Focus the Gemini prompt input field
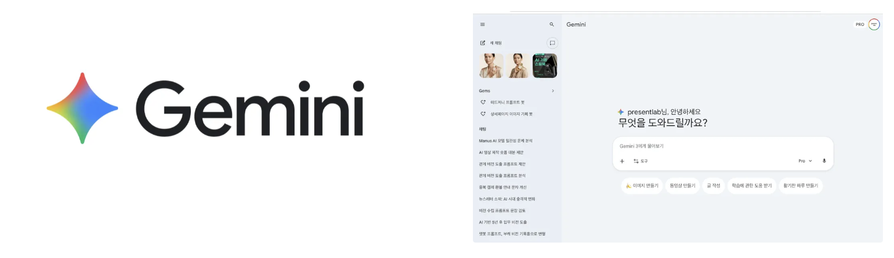This screenshot has width=894, height=258. pos(722,146)
